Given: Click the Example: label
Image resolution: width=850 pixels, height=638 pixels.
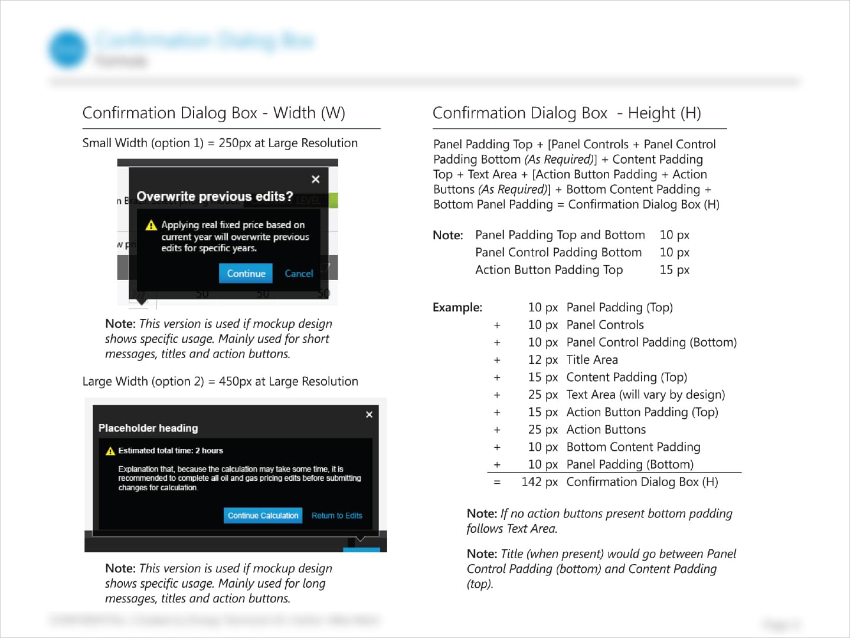Looking at the screenshot, I should click(457, 307).
